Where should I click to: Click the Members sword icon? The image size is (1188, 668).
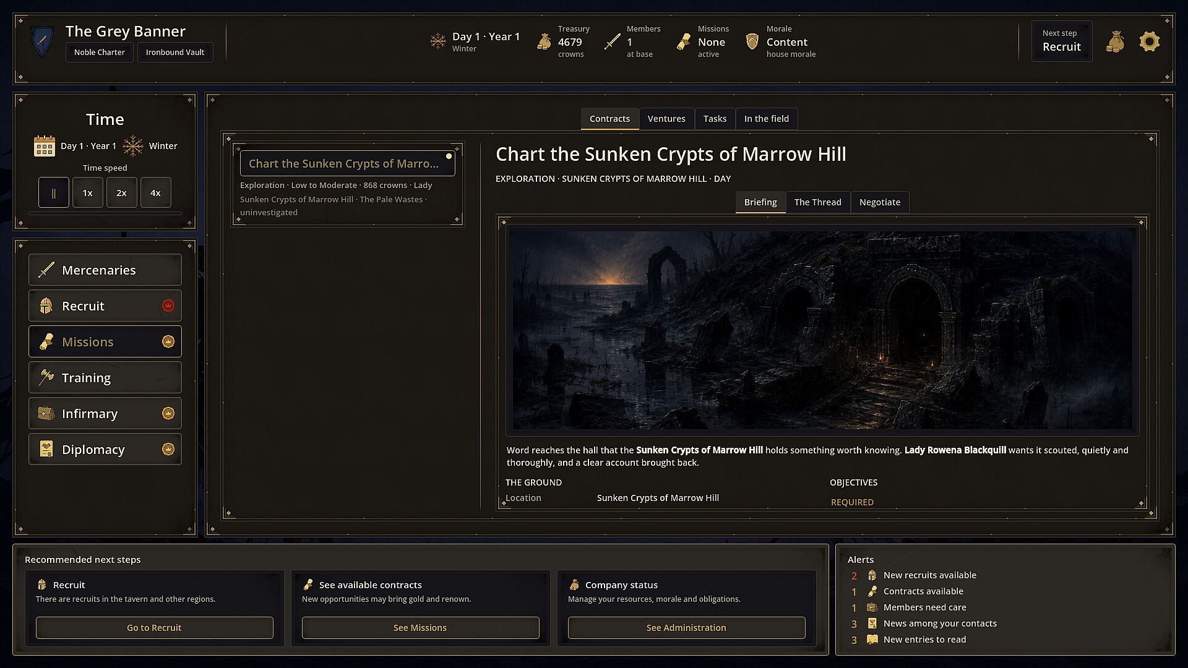pos(613,41)
